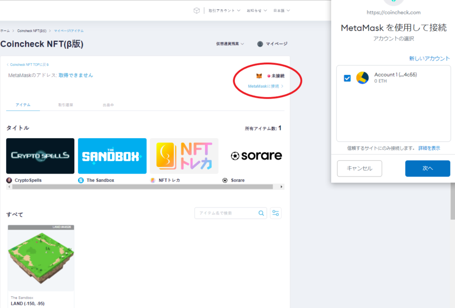Open The Sandbox title banner
This screenshot has height=308, width=455.
pos(112,156)
